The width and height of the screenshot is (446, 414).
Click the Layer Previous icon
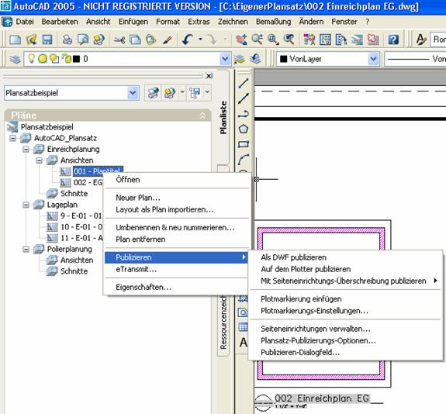click(x=255, y=59)
